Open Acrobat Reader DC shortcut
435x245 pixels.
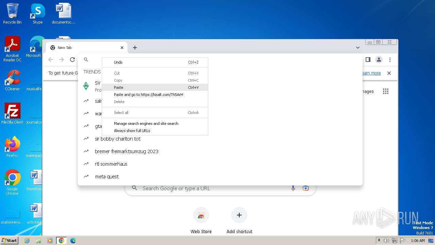(x=12, y=49)
